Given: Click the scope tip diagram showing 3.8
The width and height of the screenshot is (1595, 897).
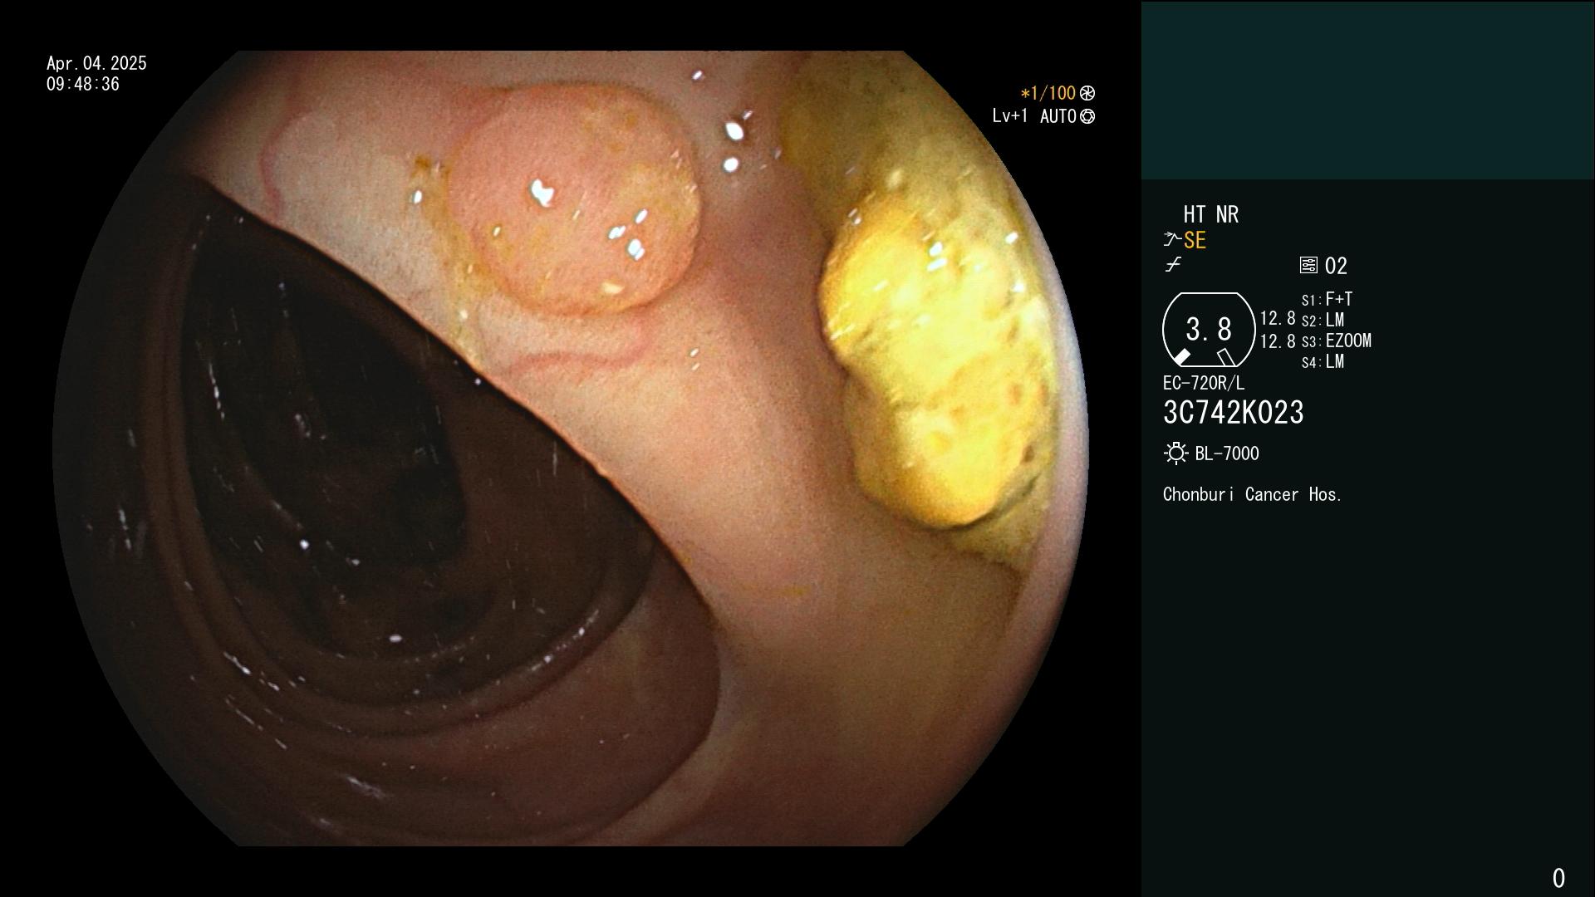Looking at the screenshot, I should tap(1209, 330).
